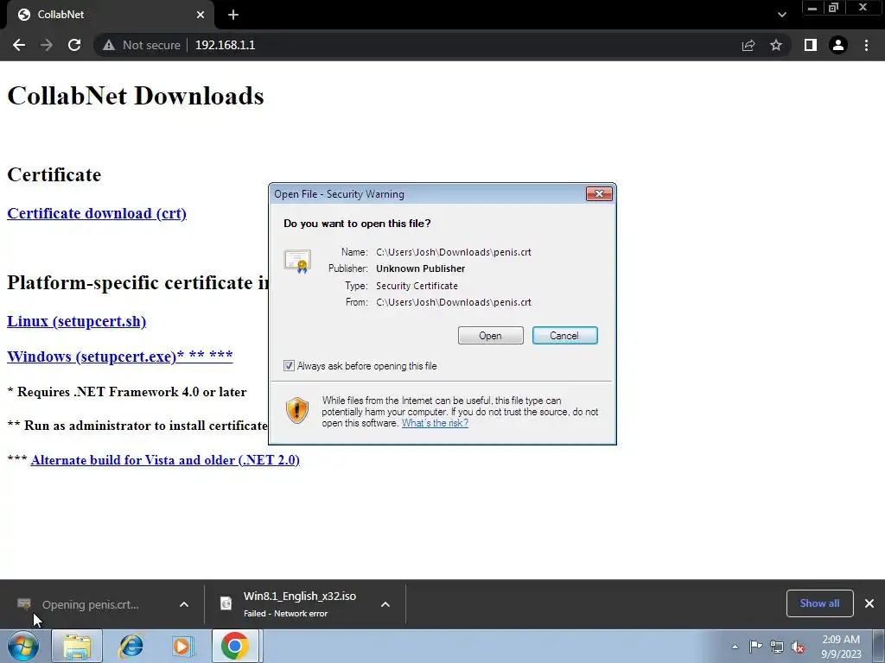885x663 pixels.
Task: Launch Internet Explorer from taskbar
Action: pos(131,646)
